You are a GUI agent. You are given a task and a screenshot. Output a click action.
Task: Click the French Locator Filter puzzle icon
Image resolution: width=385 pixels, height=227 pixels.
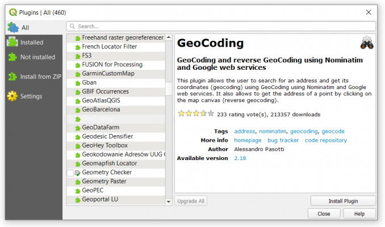[78, 47]
